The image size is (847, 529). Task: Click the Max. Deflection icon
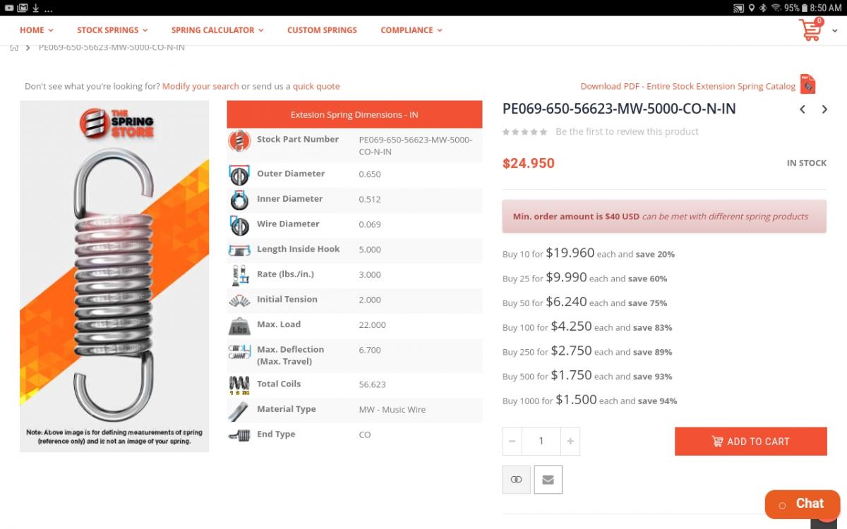pyautogui.click(x=239, y=351)
